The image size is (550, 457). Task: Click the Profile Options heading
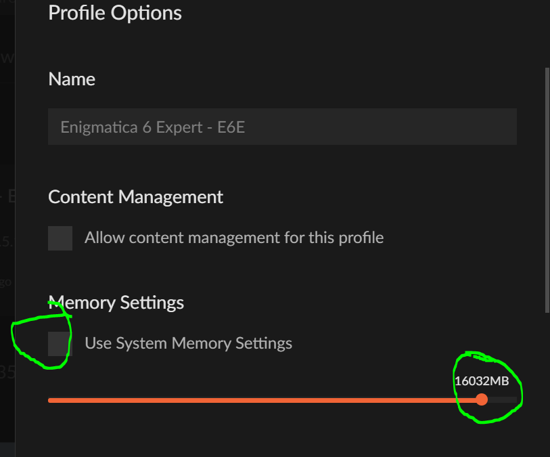pyautogui.click(x=115, y=12)
